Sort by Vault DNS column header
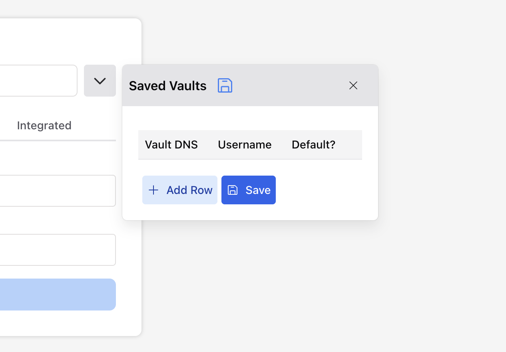 171,144
